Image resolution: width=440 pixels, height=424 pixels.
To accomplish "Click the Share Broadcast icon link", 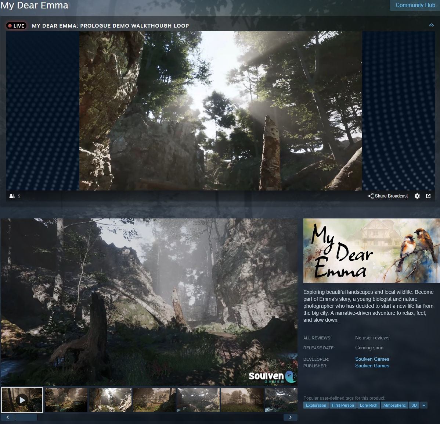I will click(x=388, y=196).
